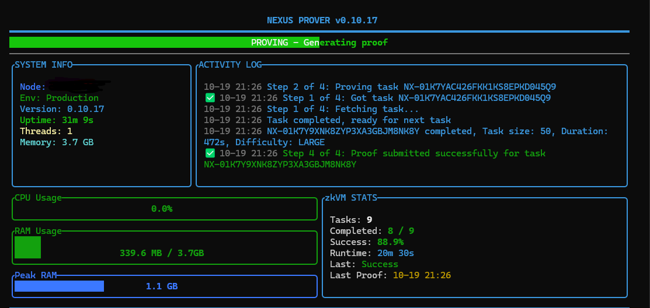Click the ACTIVITY LOG panel heading
Viewport: 650px width, 308px height.
pyautogui.click(x=230, y=65)
